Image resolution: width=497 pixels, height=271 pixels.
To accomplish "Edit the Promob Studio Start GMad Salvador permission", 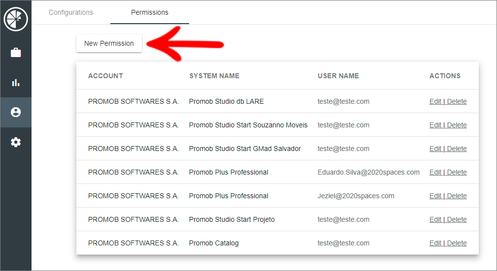I will coord(435,149).
